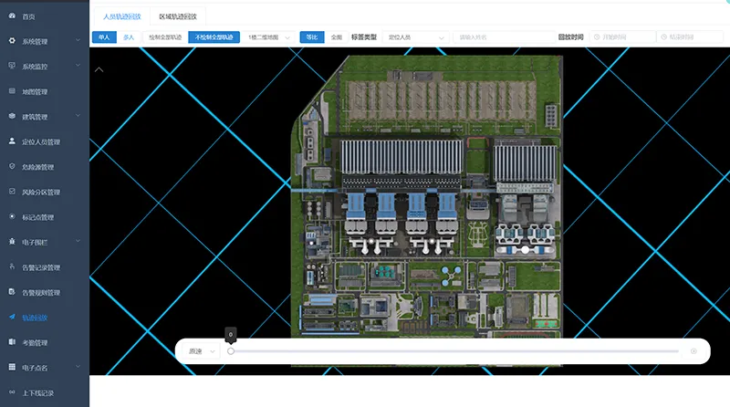The height and width of the screenshot is (407, 730).
Task: Click the clock icon in 结束时间 field
Action: tap(664, 37)
